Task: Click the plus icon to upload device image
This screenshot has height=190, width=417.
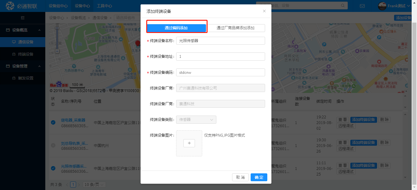Action: tap(189, 143)
